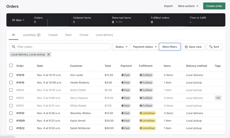Click the Unfulfilled tab count badge
The height and width of the screenshot is (138, 230).
pos(39,35)
